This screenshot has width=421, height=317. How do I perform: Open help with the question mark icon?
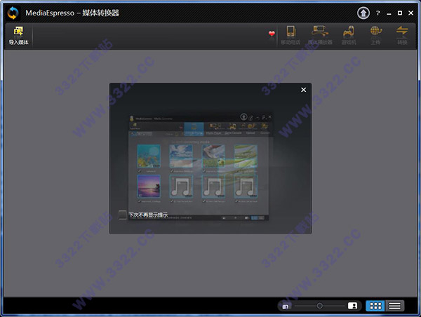(377, 13)
